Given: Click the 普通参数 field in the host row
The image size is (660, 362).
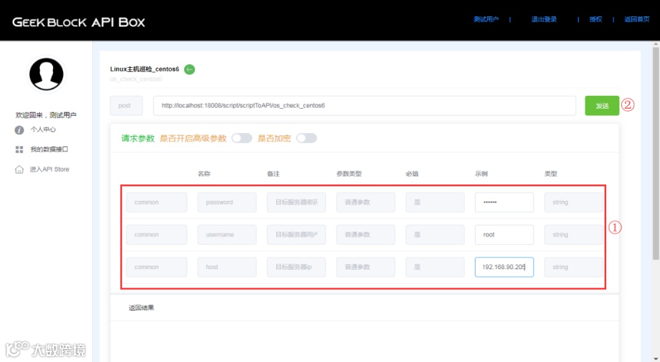Looking at the screenshot, I should [x=366, y=267].
